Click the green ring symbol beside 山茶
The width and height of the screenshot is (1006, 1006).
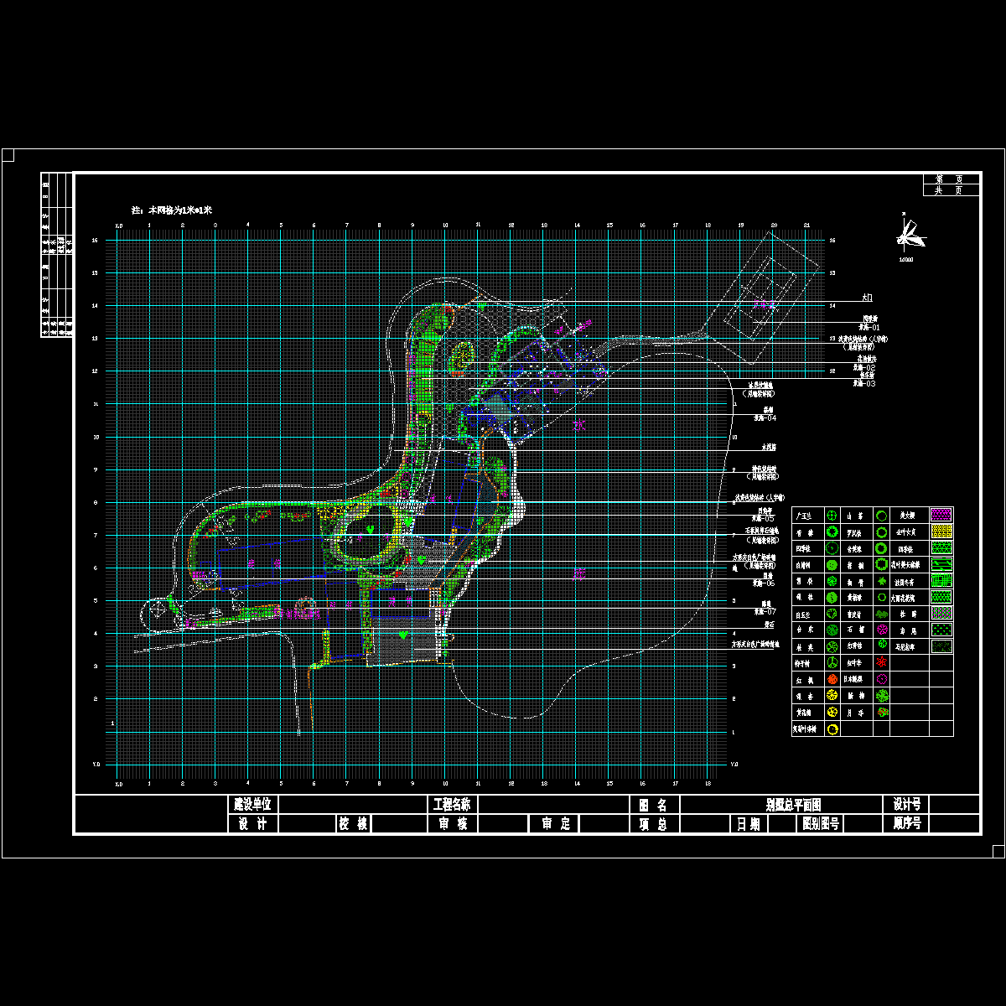(x=882, y=516)
